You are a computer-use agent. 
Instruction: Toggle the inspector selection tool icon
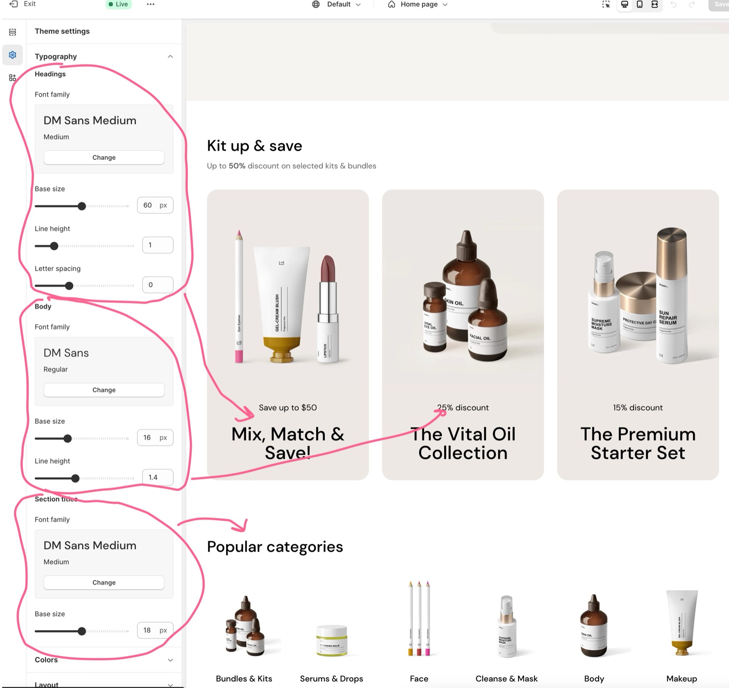click(x=606, y=5)
